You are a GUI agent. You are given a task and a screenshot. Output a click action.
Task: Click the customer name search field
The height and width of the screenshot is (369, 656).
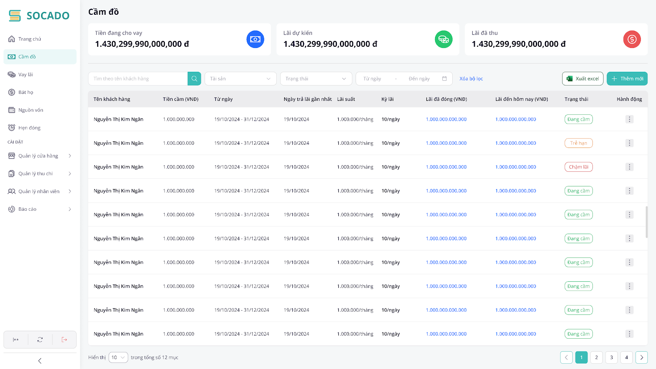138,79
